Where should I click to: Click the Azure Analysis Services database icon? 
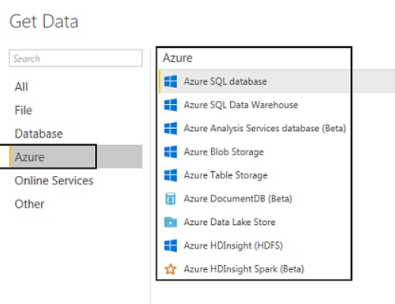click(x=170, y=128)
